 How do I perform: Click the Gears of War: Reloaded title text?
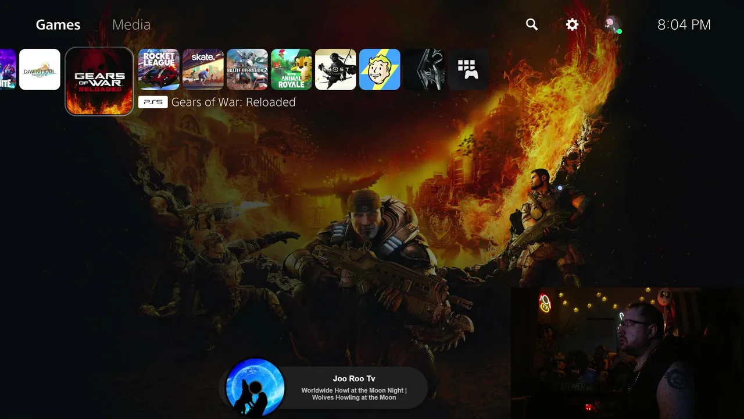(x=234, y=102)
